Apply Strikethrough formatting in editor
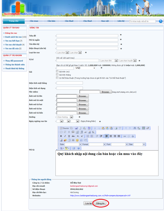Screen dimensions: 164x211 [73, 136]
